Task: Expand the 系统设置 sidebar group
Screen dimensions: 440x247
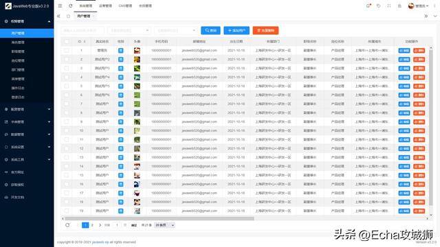Action: point(27,147)
